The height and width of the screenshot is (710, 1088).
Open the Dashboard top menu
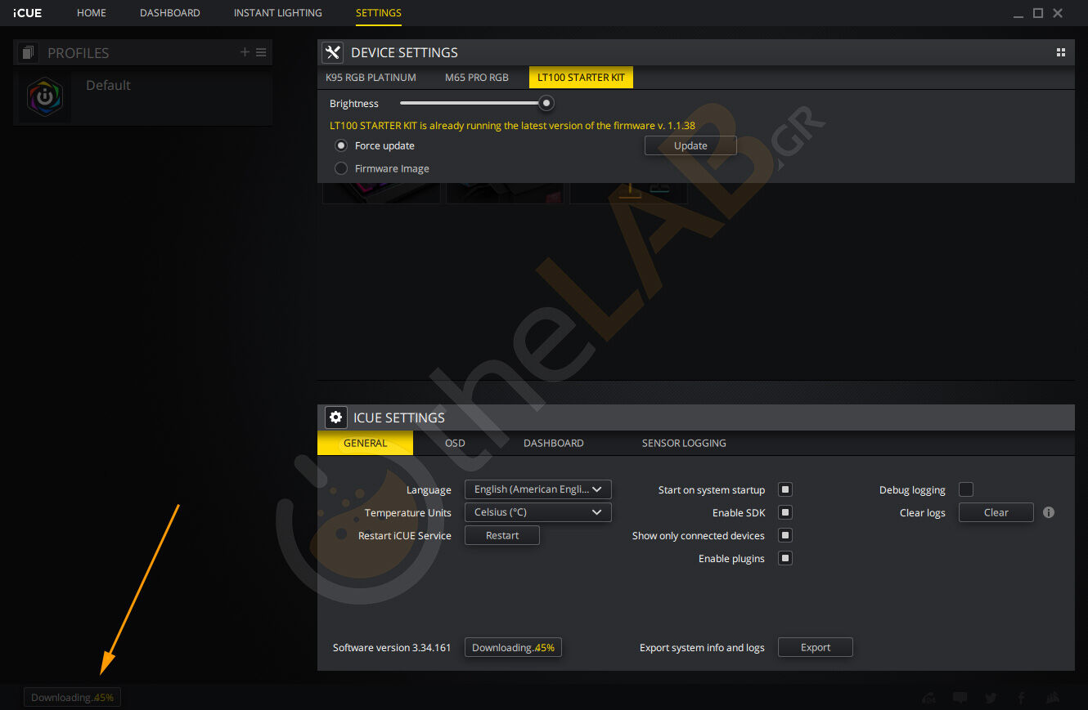170,13
